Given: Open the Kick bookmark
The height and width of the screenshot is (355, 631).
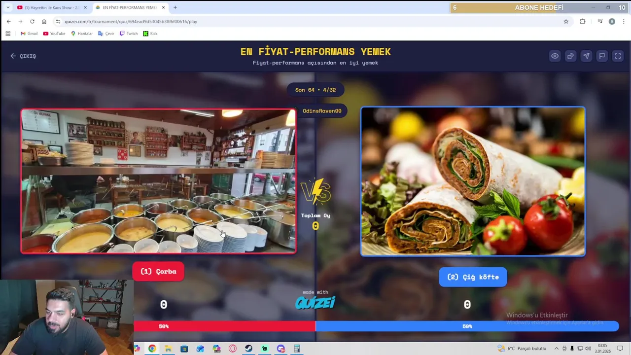Looking at the screenshot, I should 150,34.
